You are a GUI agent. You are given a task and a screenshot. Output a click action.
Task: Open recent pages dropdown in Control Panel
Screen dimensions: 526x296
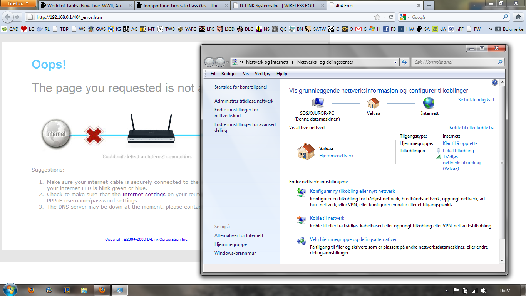tap(228, 62)
